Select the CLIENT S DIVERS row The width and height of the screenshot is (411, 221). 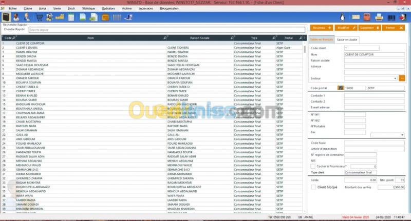click(153, 48)
